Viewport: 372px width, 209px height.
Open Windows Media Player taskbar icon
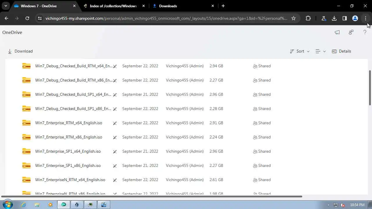(50, 205)
